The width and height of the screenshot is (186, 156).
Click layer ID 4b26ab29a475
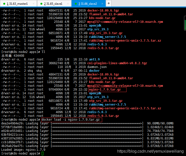12,146
